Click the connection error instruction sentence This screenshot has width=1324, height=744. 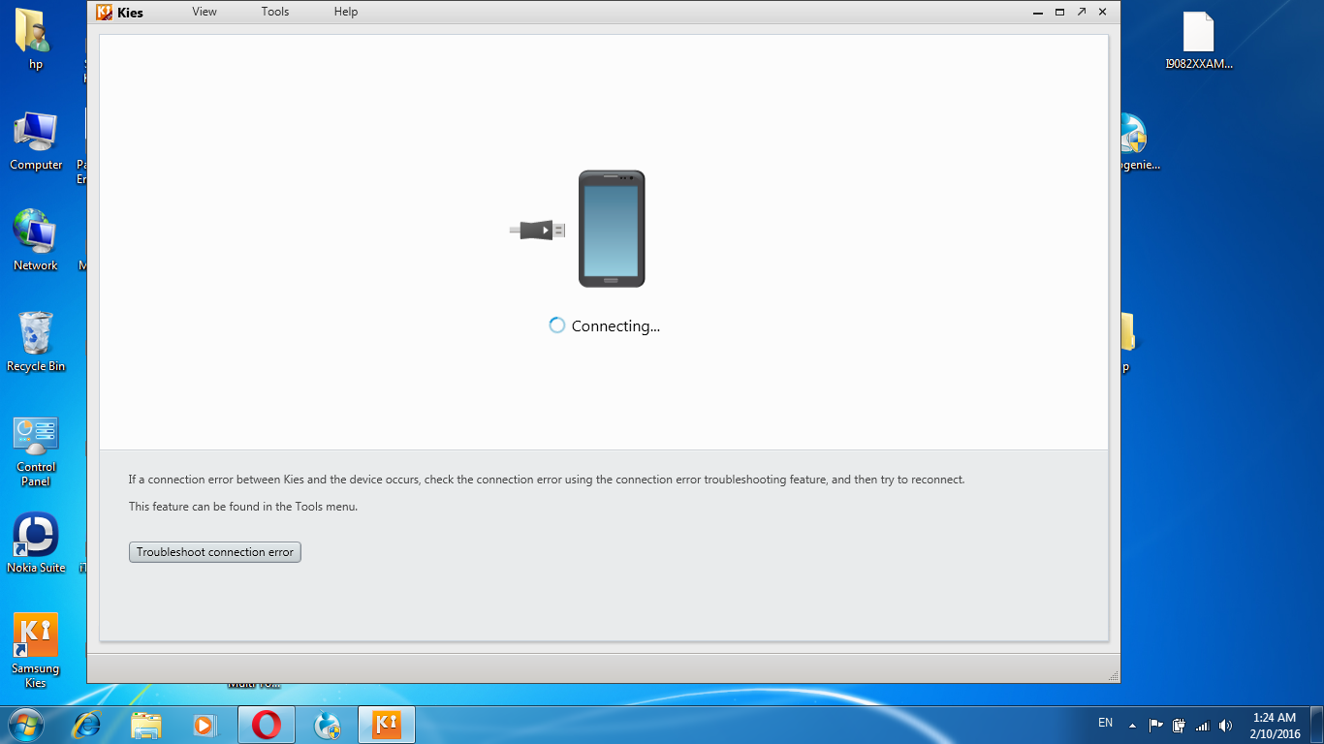pos(547,480)
